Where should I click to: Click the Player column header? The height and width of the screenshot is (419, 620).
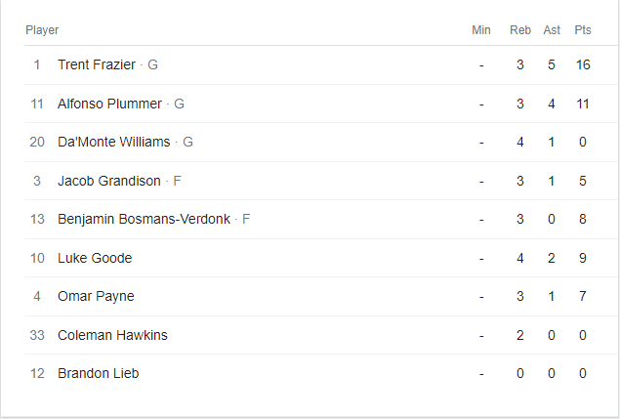coord(42,30)
